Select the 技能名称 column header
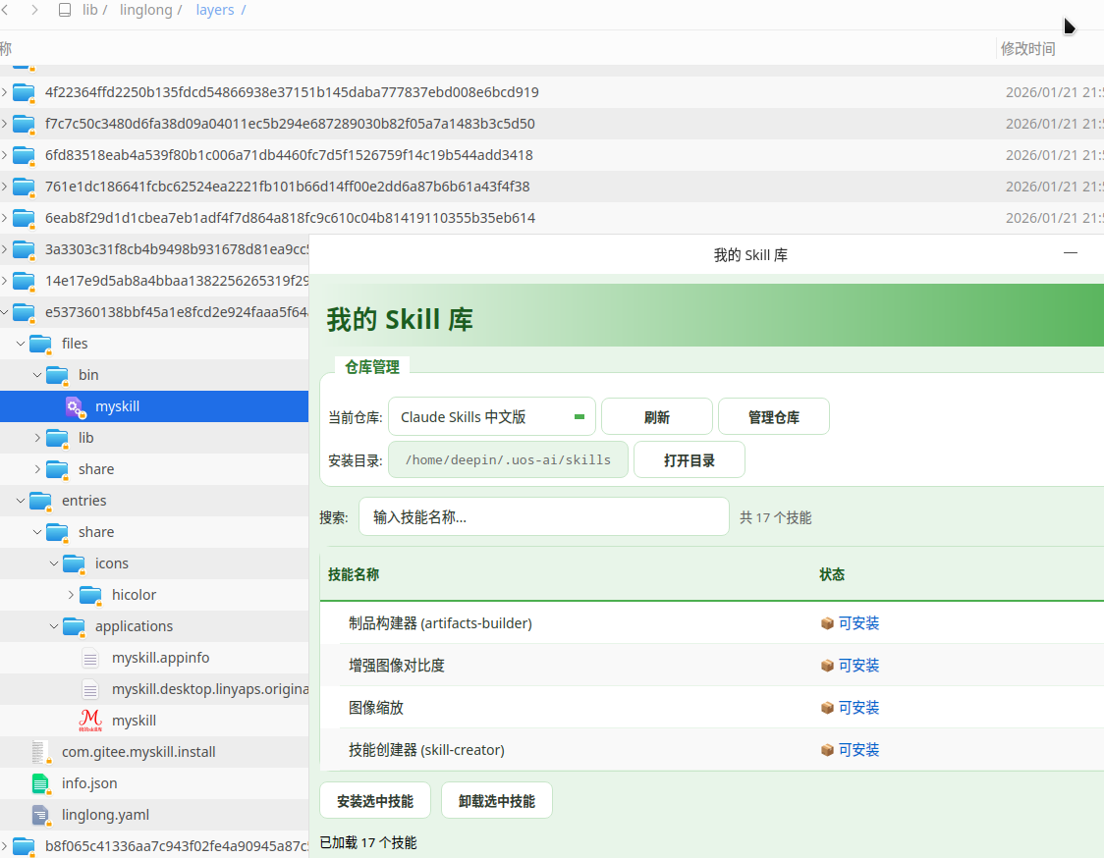The height and width of the screenshot is (858, 1104). tap(354, 574)
